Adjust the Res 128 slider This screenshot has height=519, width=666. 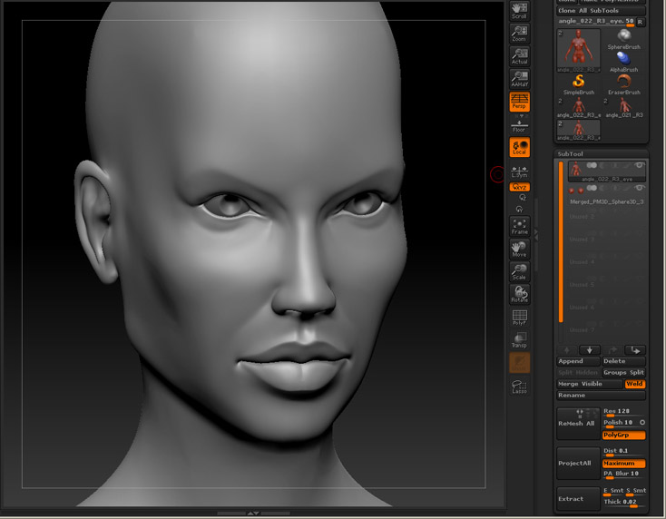[623, 412]
